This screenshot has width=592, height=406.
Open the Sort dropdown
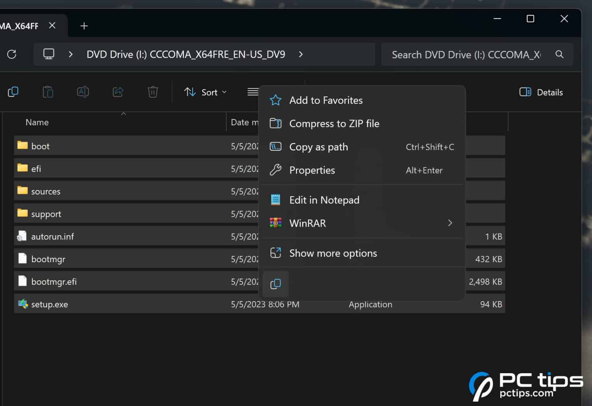point(205,92)
